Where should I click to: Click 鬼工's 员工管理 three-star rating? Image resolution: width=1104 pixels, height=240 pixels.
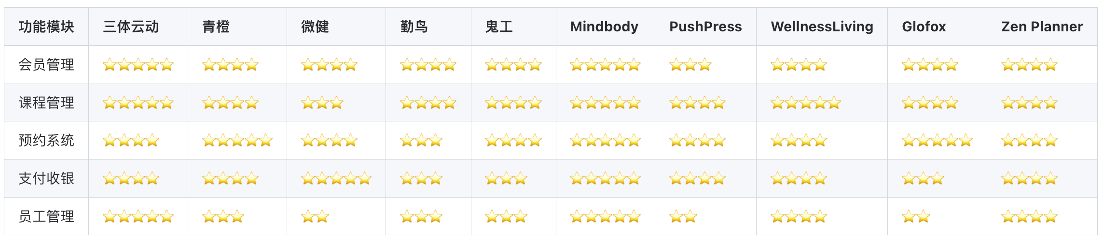point(506,217)
